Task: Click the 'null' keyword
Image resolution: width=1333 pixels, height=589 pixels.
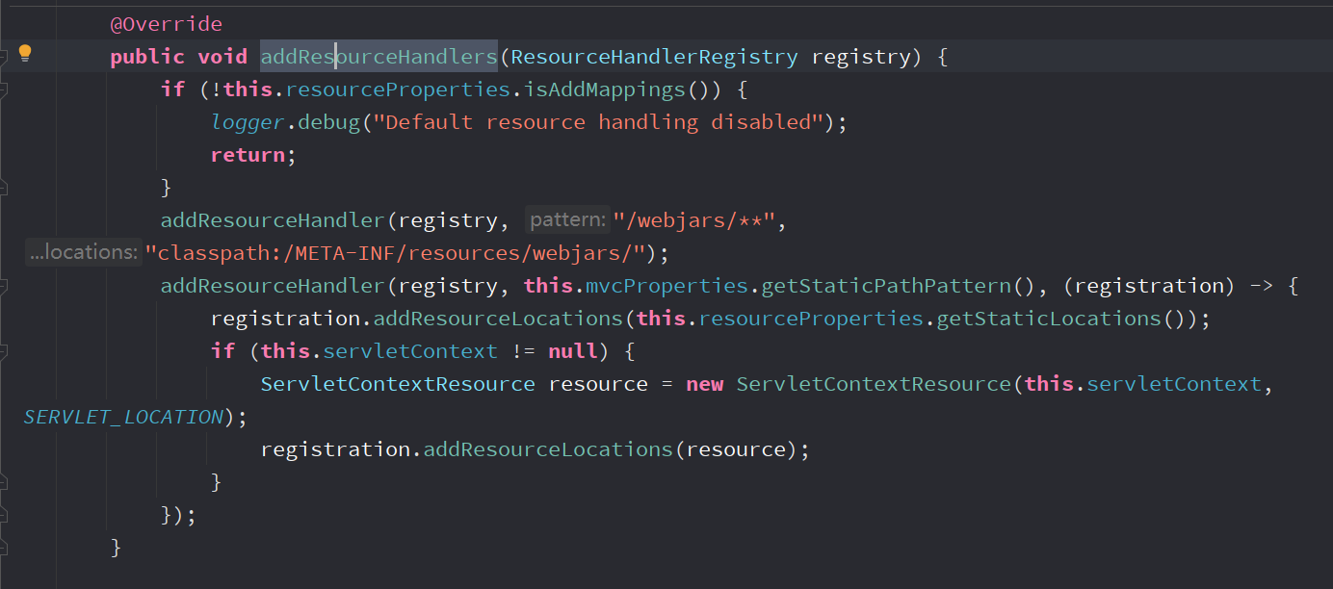Action: 573,351
